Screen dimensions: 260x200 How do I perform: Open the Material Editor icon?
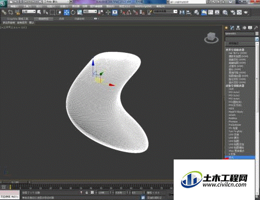point(225,12)
